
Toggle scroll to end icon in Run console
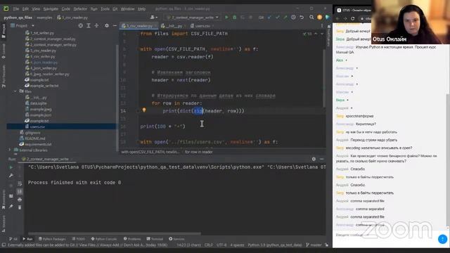(20, 191)
